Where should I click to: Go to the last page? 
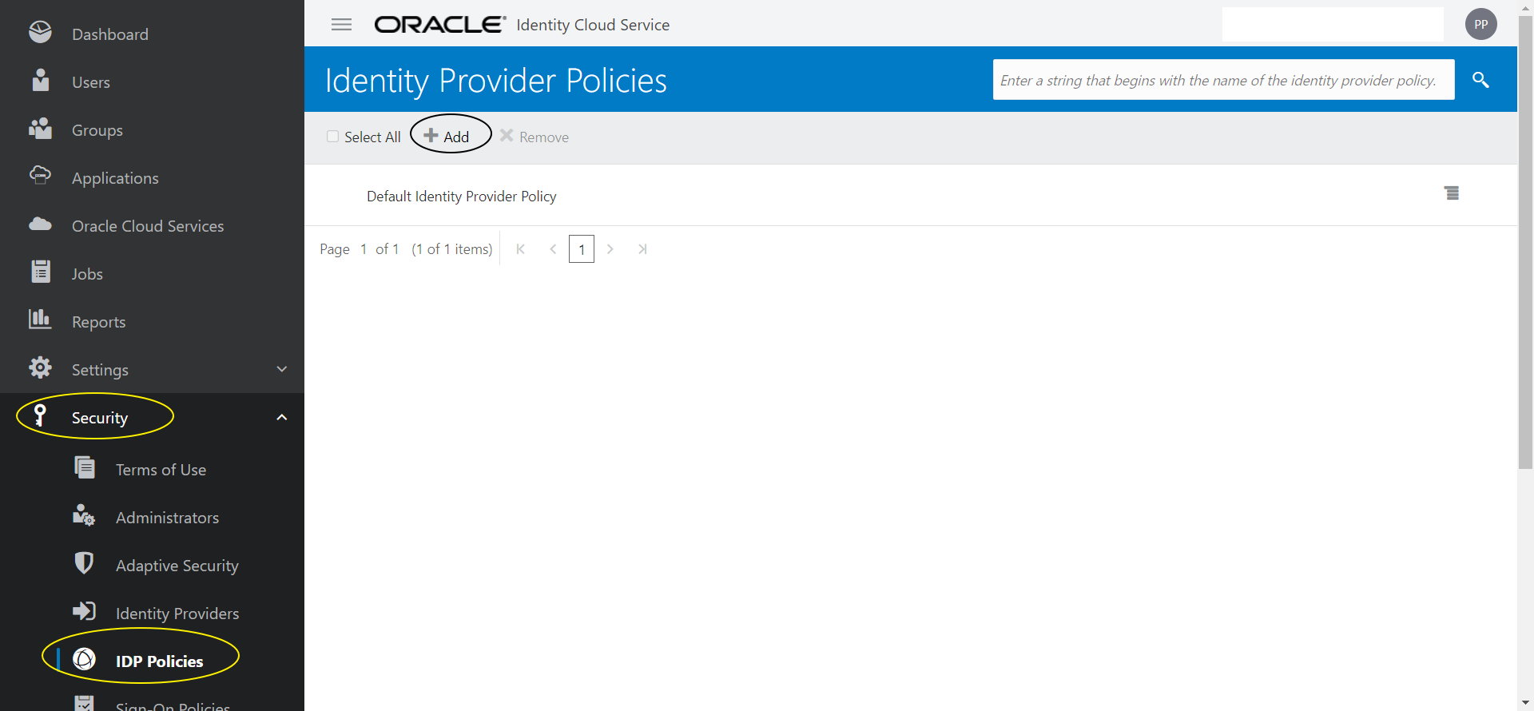coord(642,249)
